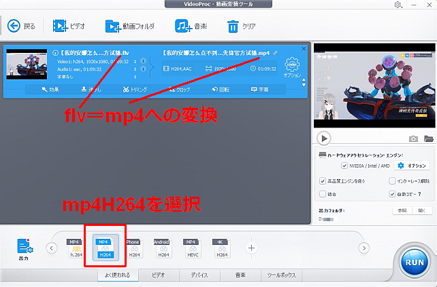Open クロップ crop tool
Image resolution: width=437 pixels, height=287 pixels.
click(179, 90)
